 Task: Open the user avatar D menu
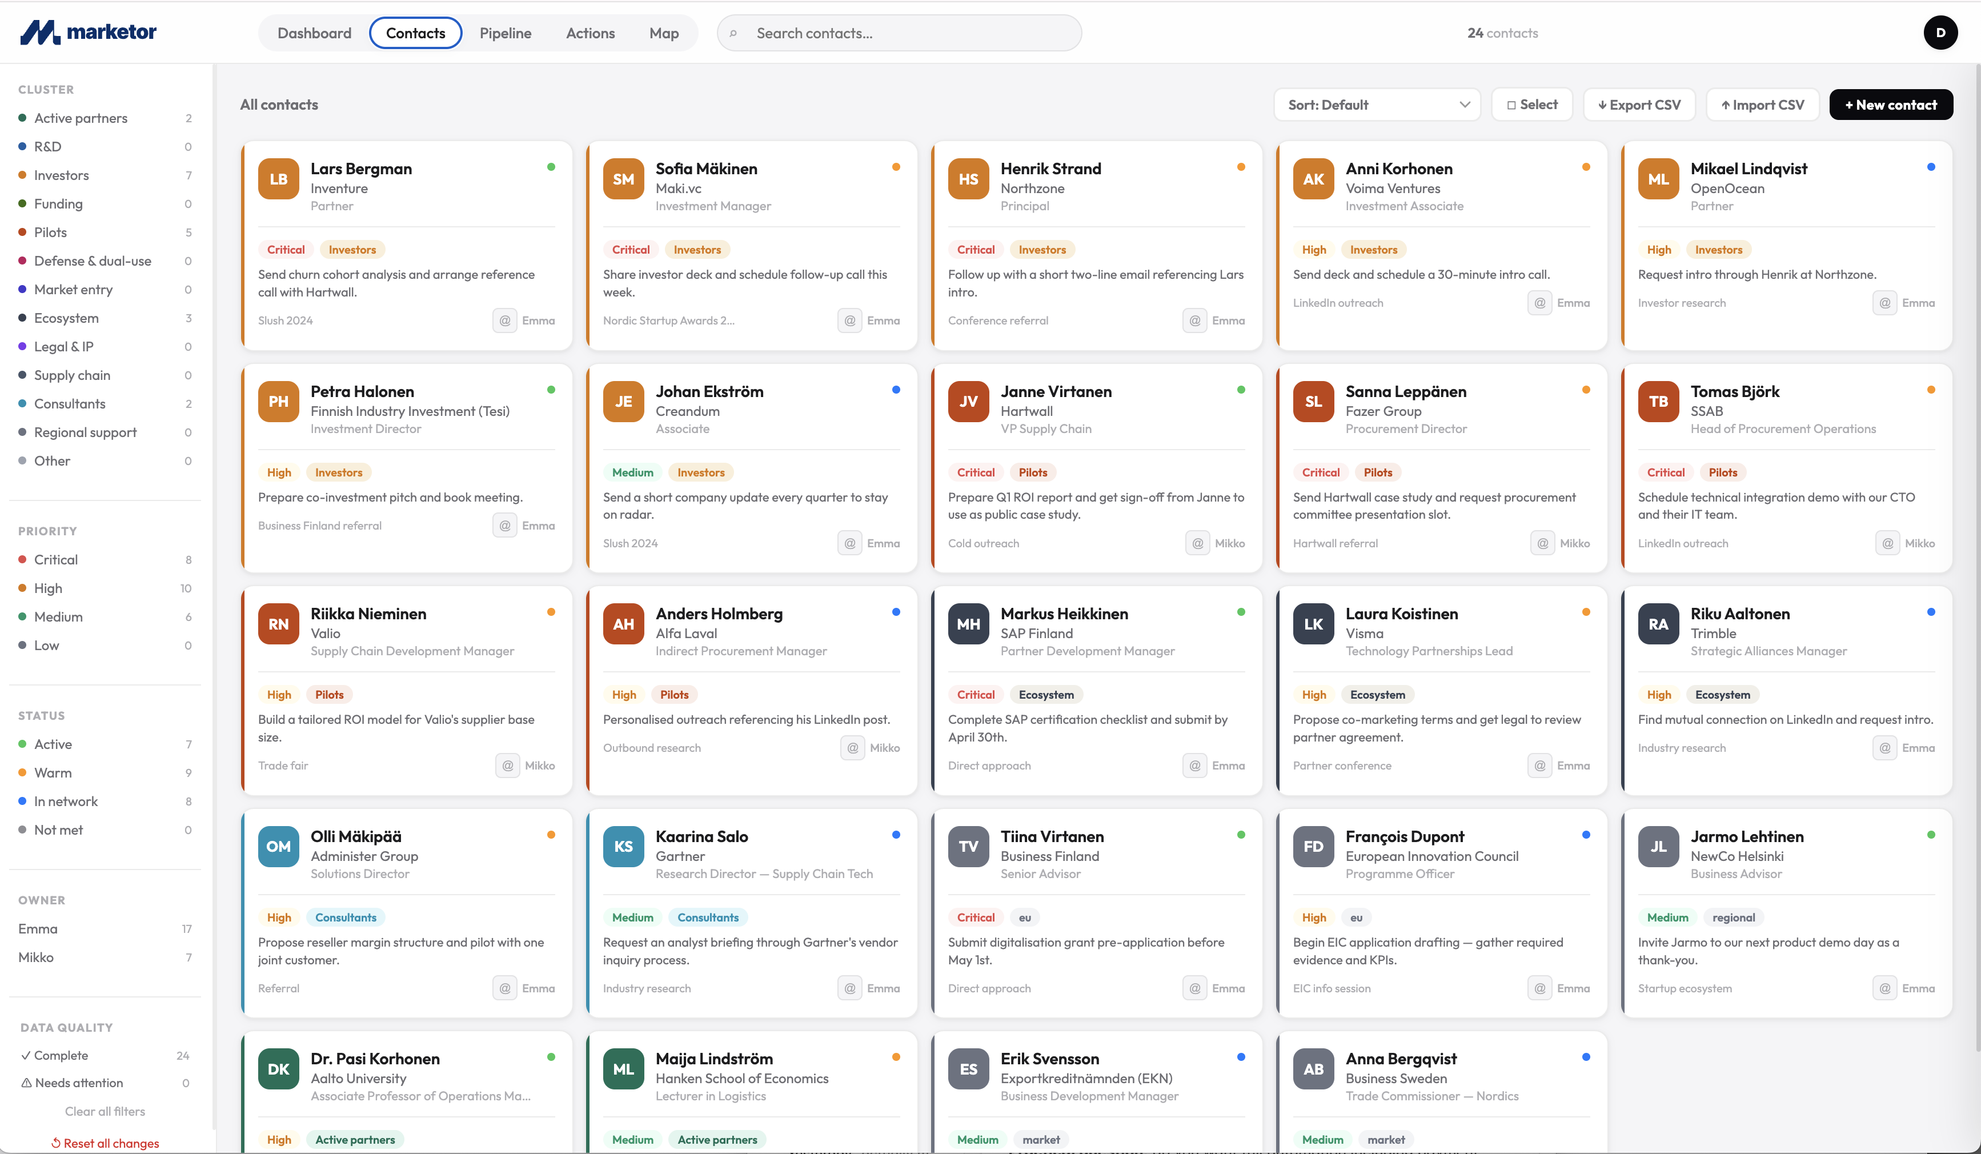[1940, 32]
